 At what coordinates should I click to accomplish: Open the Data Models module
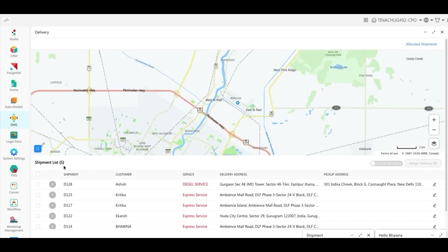pos(14,103)
